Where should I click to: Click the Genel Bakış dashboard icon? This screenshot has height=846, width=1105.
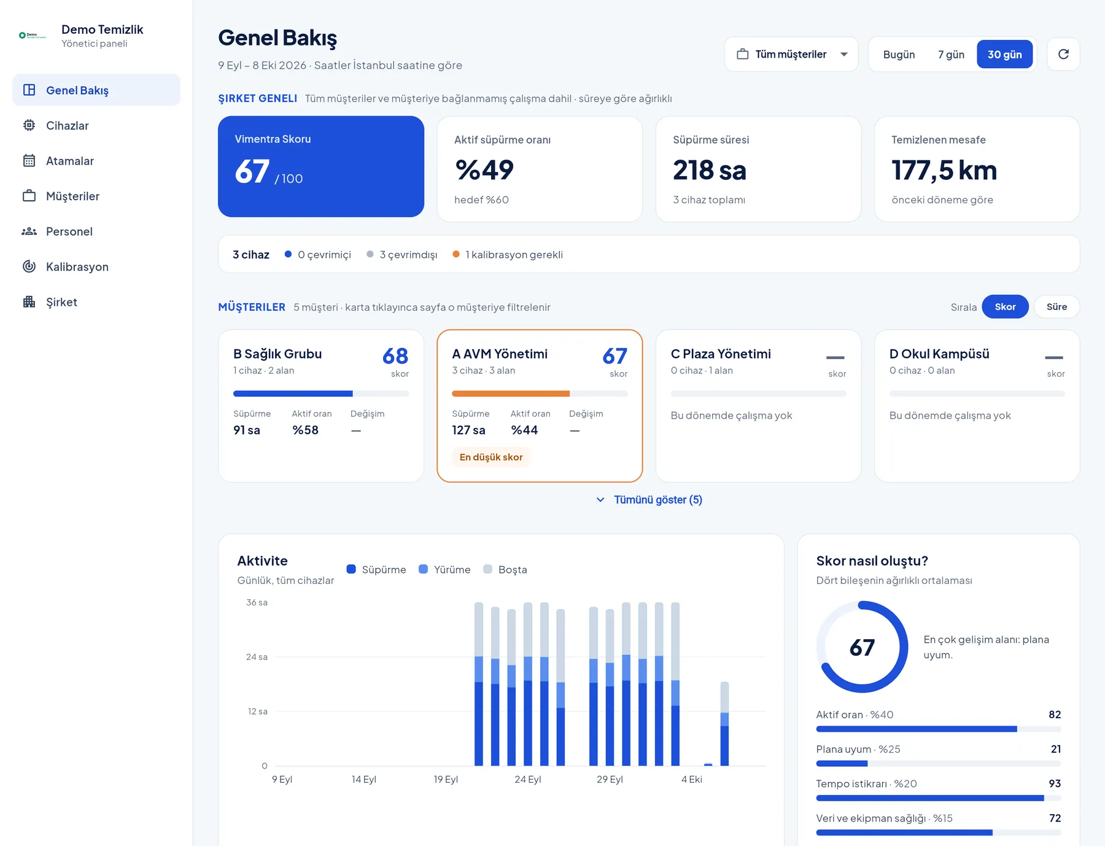point(29,90)
